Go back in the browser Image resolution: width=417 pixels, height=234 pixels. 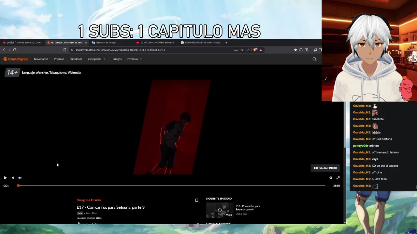(4, 50)
